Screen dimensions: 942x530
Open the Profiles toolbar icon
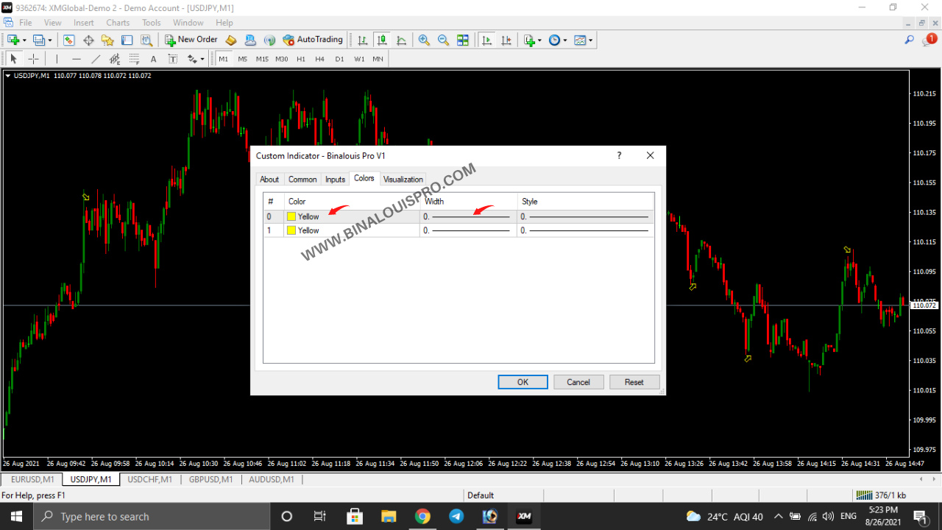[38, 40]
